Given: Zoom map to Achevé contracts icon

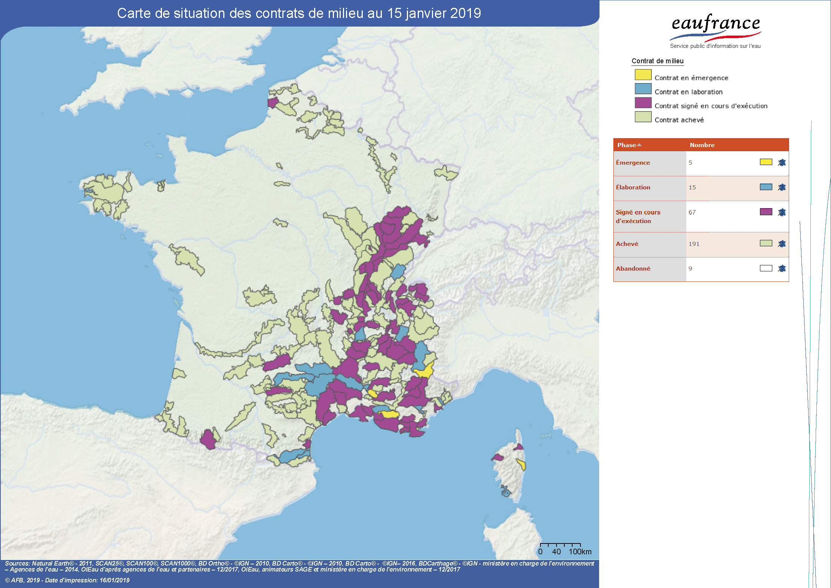Looking at the screenshot, I should pyautogui.click(x=782, y=244).
